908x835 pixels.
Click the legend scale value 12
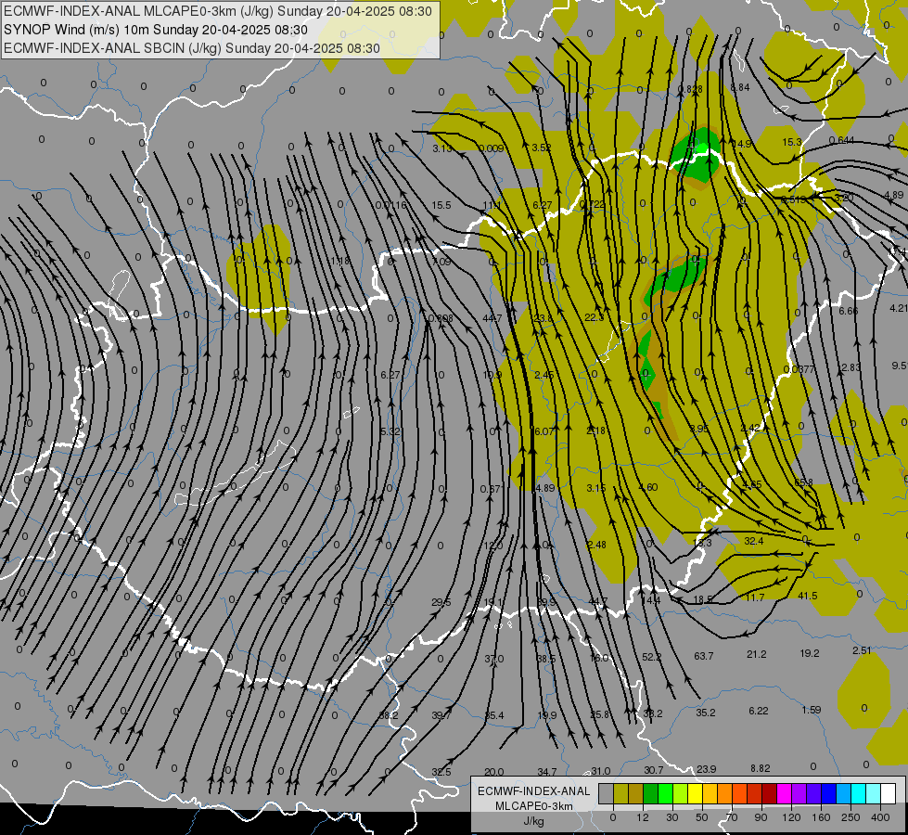click(x=643, y=817)
